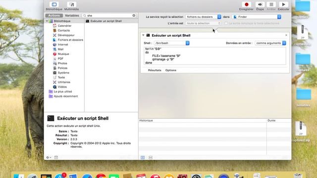This screenshot has height=178, width=317.
Task: Select the Mail library category
Action: coord(60,49)
